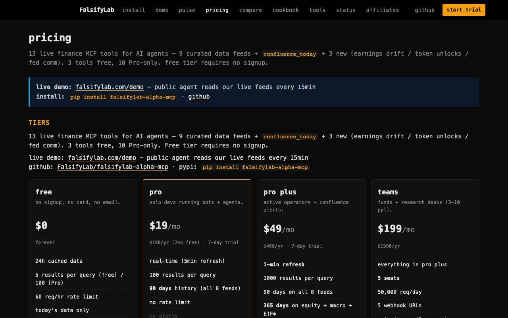Click '$180/yr (2mo free) · 7-day trial' text
The image size is (508, 318).
194,242
